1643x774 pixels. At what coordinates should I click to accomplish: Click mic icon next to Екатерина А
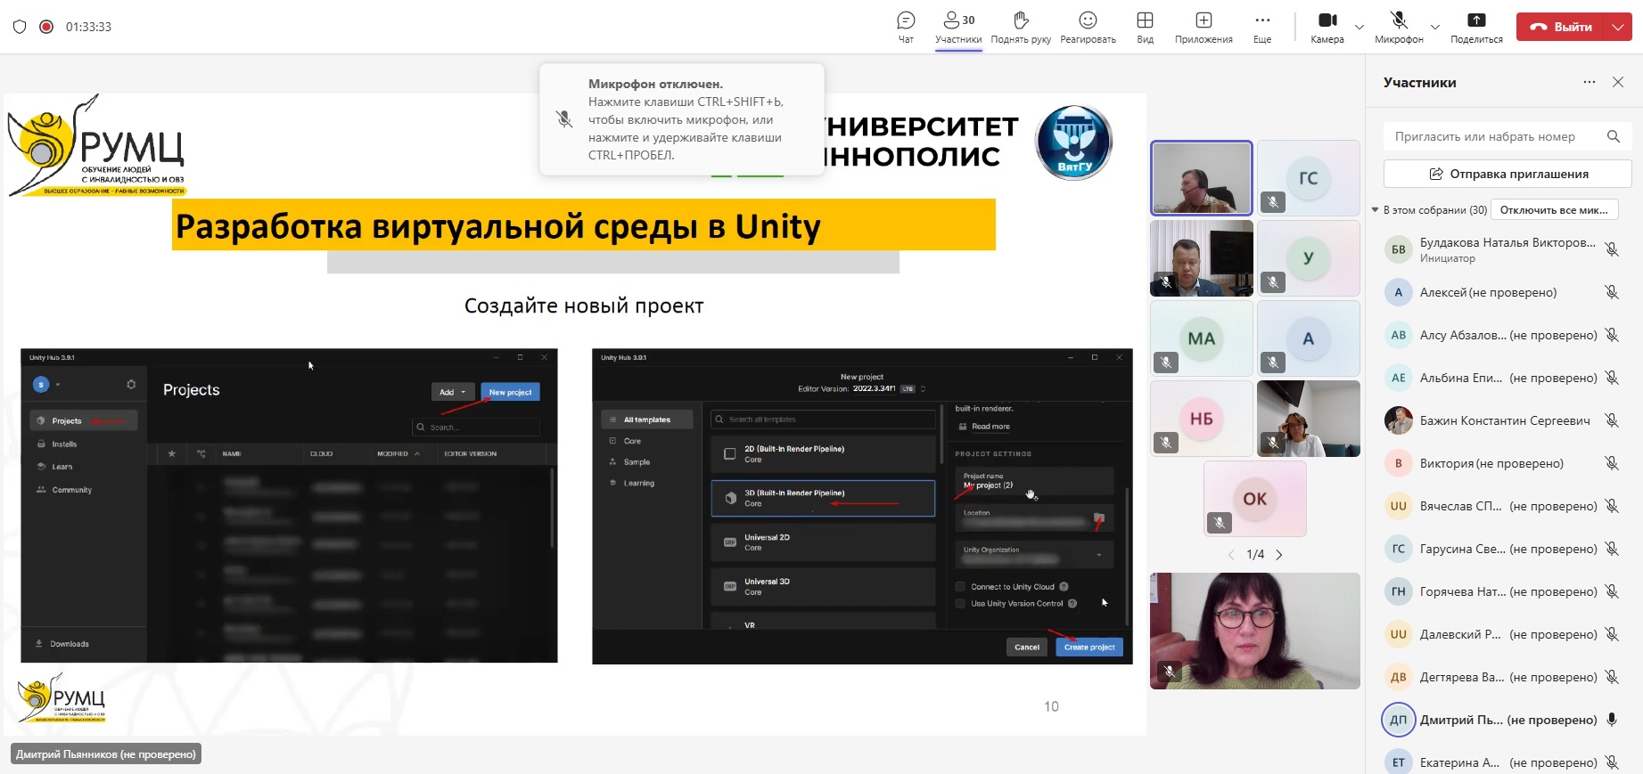coord(1612,762)
